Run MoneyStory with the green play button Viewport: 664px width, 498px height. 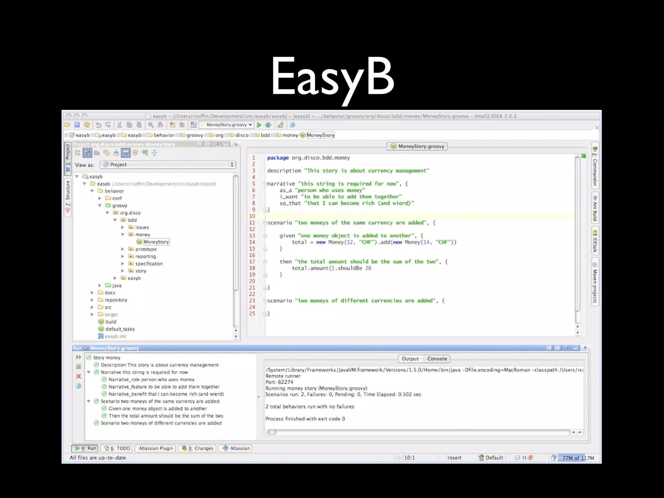pyautogui.click(x=259, y=125)
